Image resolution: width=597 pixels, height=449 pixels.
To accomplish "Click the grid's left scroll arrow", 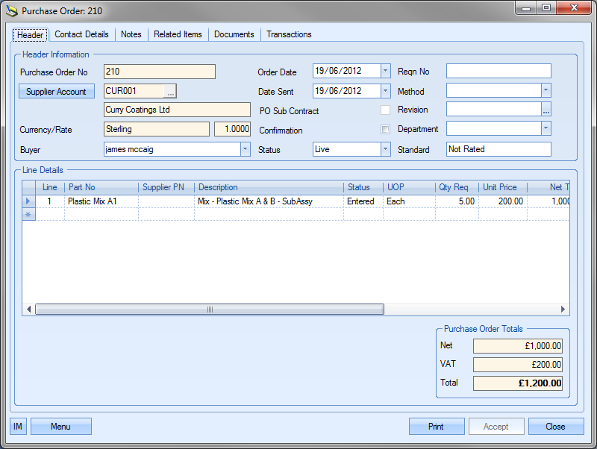I will pyautogui.click(x=29, y=310).
